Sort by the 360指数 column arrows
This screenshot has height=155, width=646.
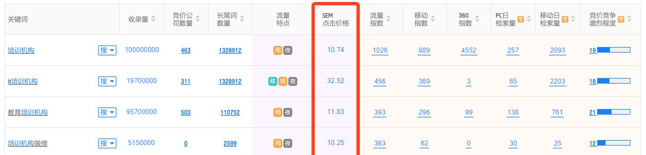(477, 19)
